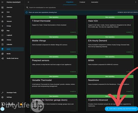Open Overview in the sidebar

(12, 8)
